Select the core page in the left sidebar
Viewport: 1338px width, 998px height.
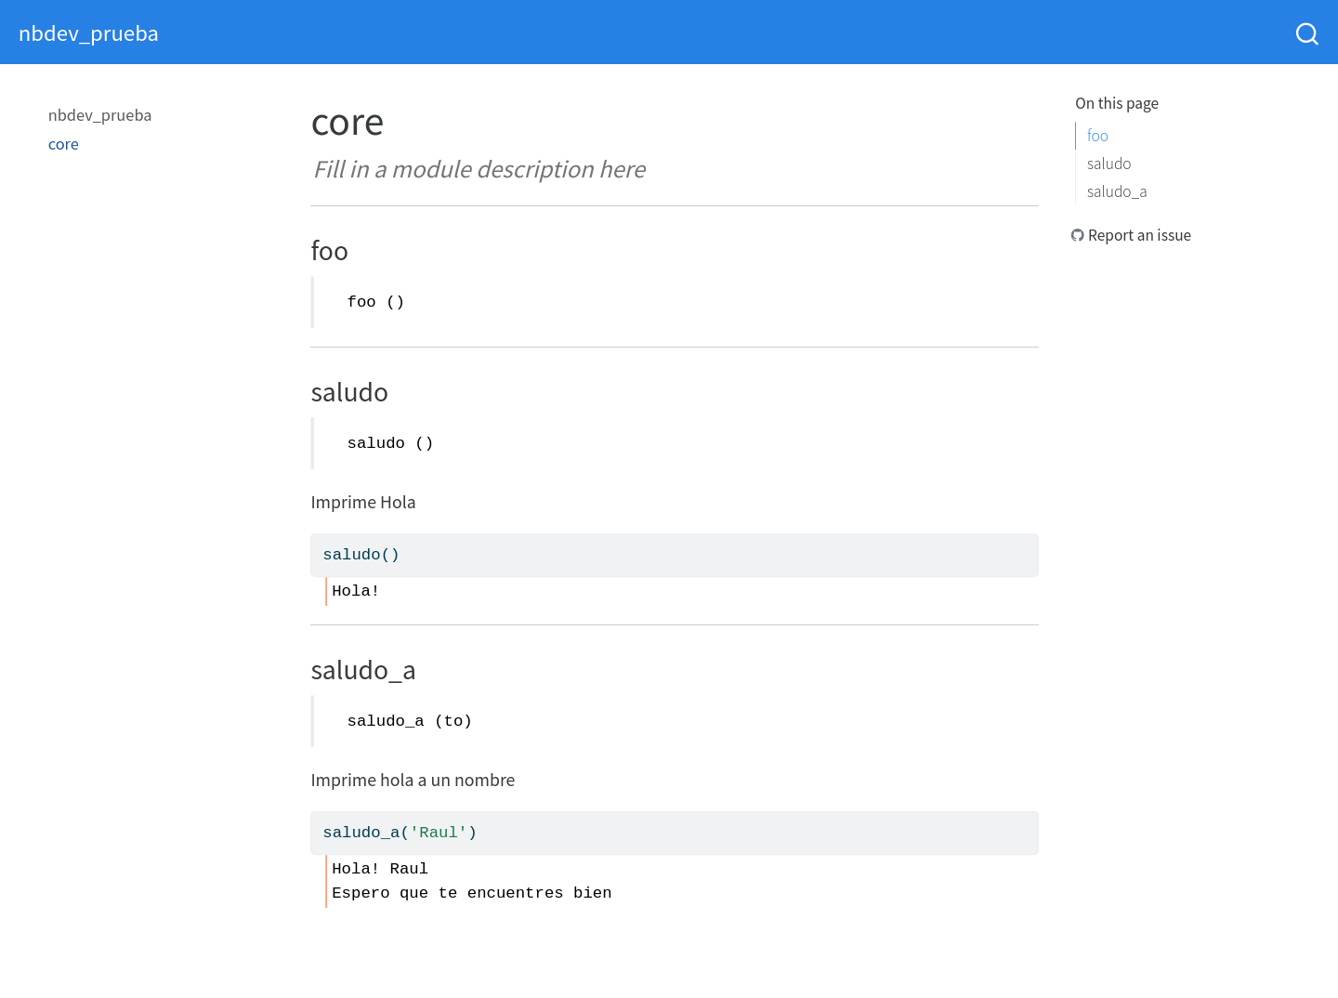click(63, 144)
